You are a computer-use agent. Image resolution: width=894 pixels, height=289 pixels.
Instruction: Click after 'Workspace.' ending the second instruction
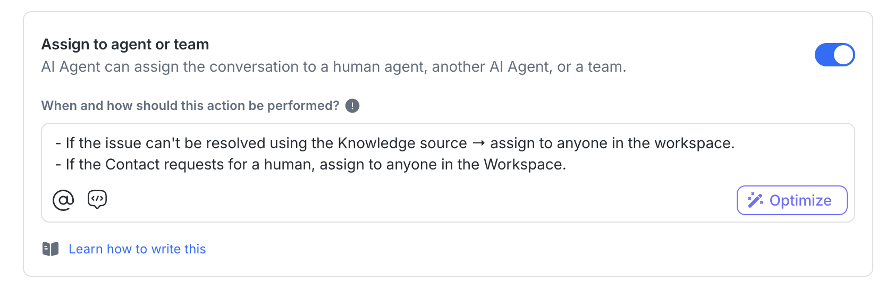567,165
